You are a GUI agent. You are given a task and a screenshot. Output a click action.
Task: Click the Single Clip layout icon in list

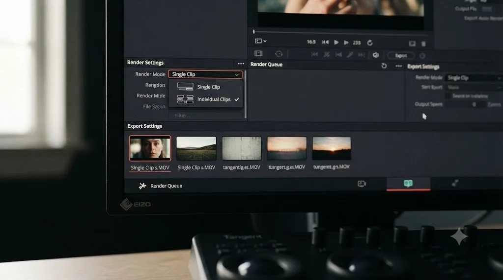click(185, 87)
